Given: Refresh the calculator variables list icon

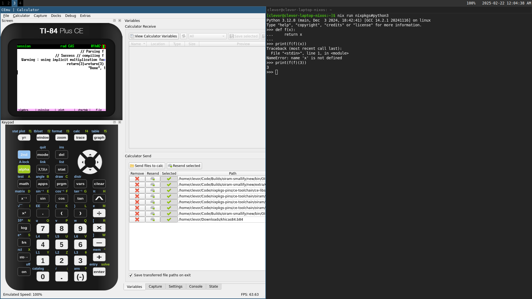Looking at the screenshot, I should click(x=183, y=36).
